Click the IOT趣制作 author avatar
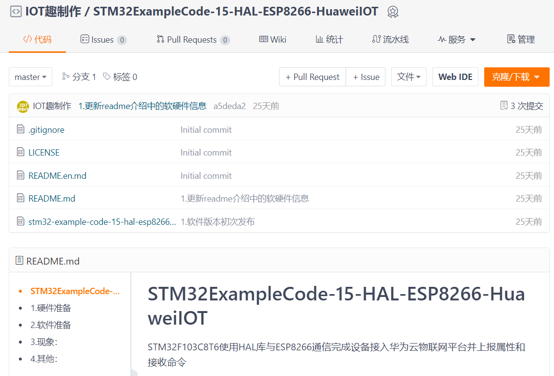 click(x=23, y=106)
